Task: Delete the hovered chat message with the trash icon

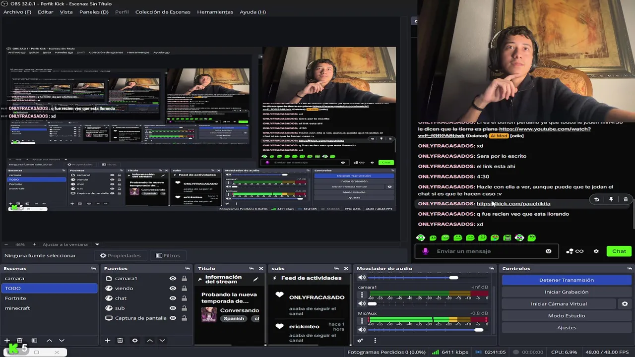Action: (626, 199)
